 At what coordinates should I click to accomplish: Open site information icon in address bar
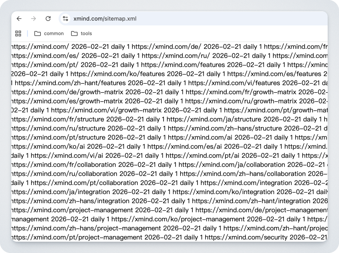coord(66,18)
